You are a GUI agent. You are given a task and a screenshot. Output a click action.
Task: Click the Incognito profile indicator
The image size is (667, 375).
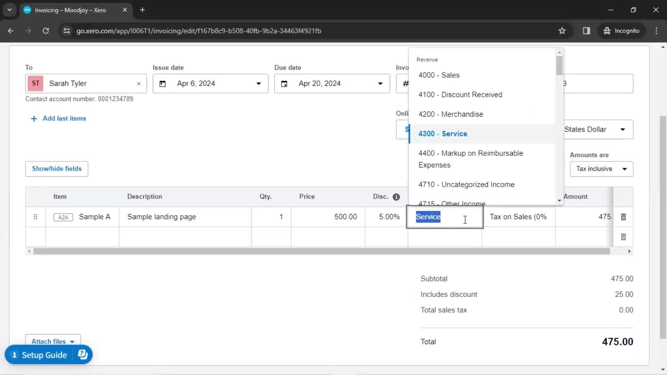621,31
